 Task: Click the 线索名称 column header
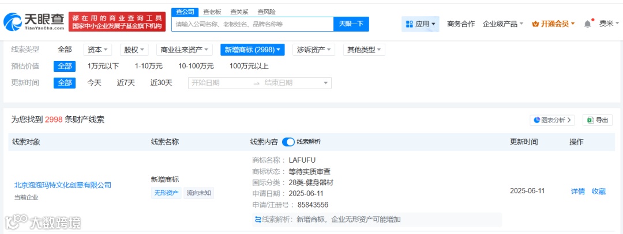165,142
